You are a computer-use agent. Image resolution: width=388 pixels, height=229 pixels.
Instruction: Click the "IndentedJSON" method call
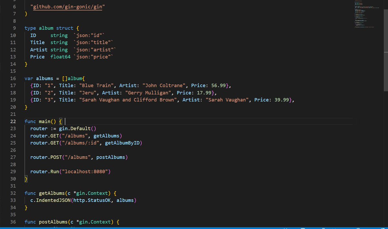point(53,200)
